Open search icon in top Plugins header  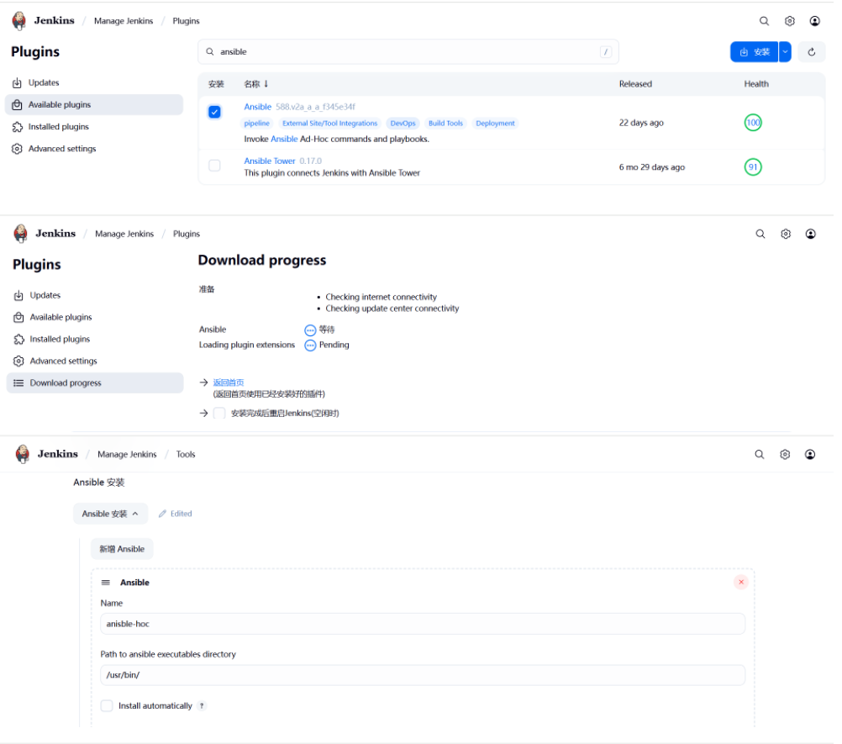tap(764, 21)
